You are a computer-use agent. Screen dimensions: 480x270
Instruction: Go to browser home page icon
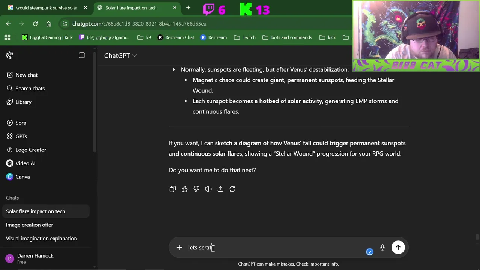click(49, 24)
